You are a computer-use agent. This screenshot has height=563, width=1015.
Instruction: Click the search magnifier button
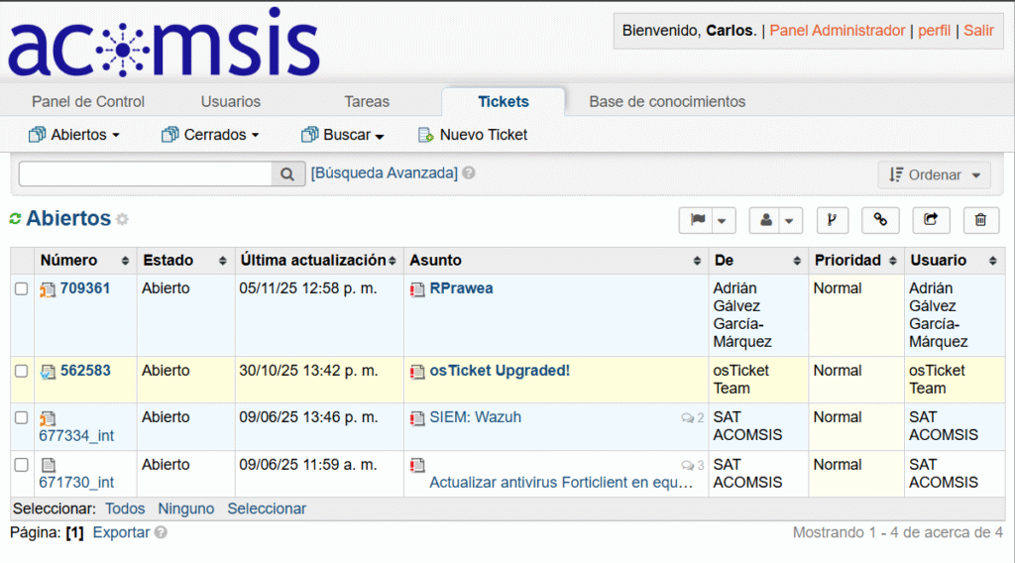(x=286, y=174)
